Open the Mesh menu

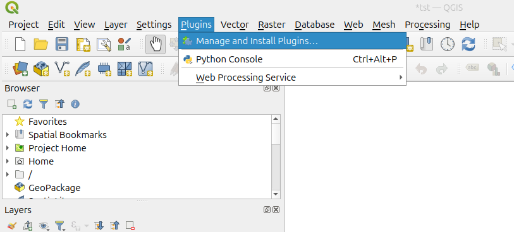coord(384,25)
